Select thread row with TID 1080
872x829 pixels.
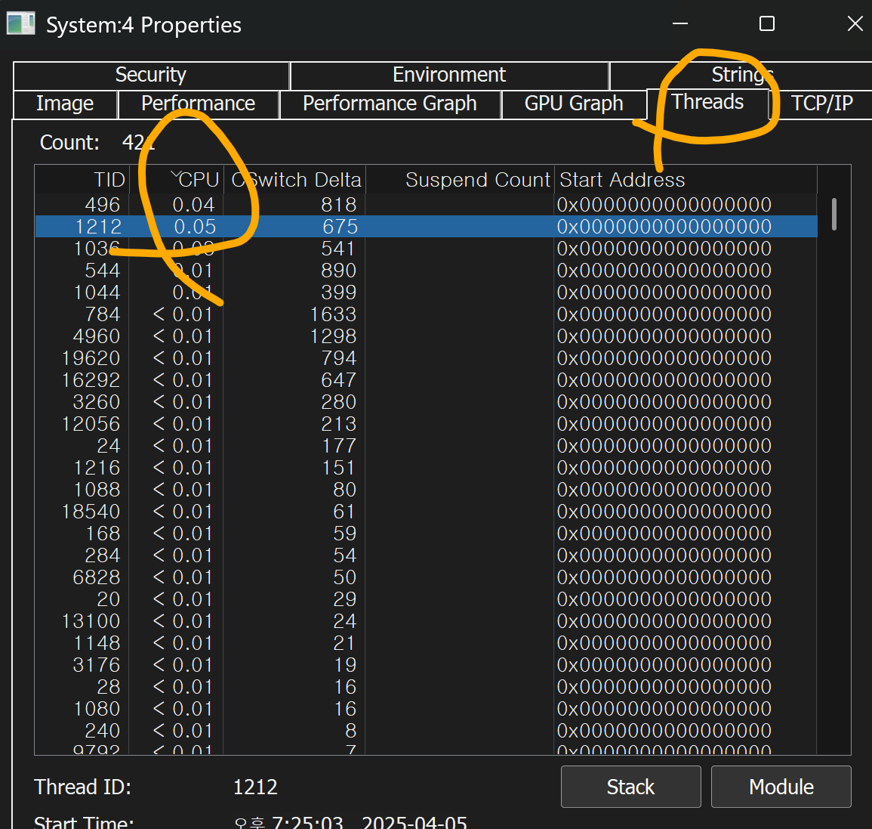[426, 709]
